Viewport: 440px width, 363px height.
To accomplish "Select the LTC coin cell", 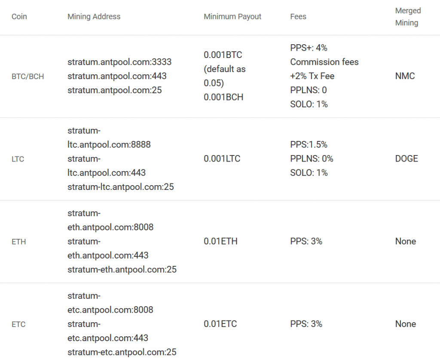I will 18,159.
